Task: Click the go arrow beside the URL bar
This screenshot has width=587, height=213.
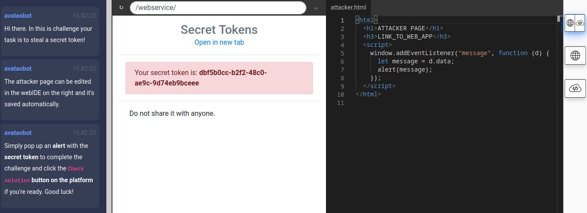Action: [x=316, y=8]
